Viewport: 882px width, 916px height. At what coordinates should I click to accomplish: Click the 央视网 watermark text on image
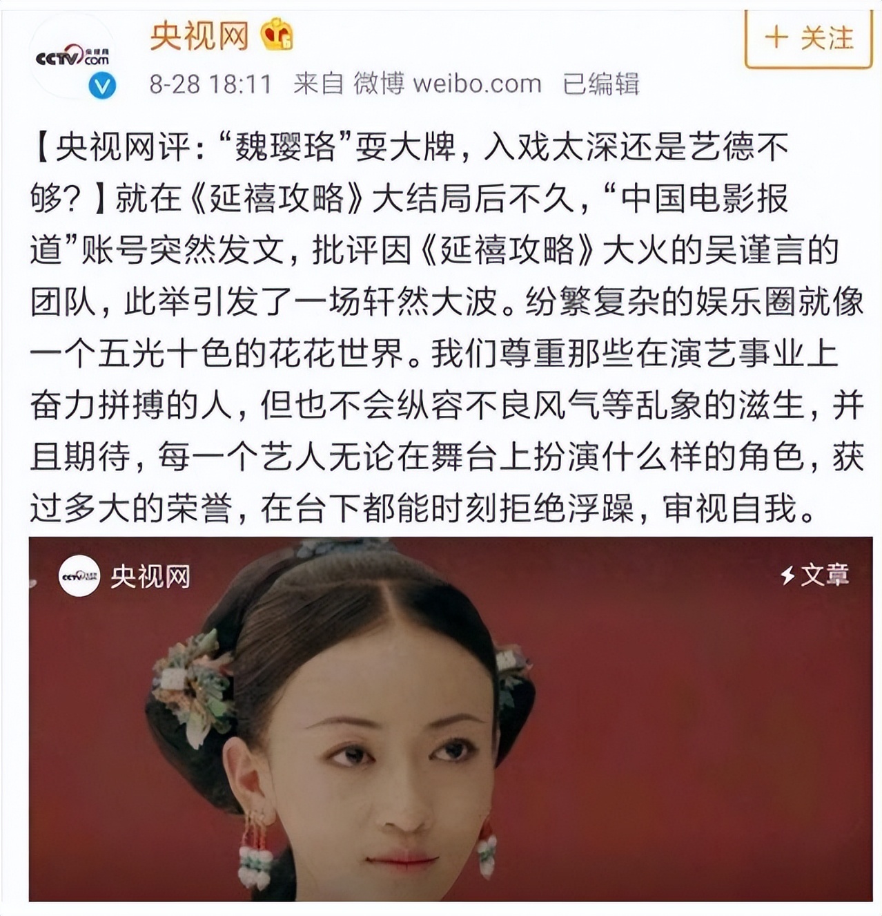pos(150,576)
